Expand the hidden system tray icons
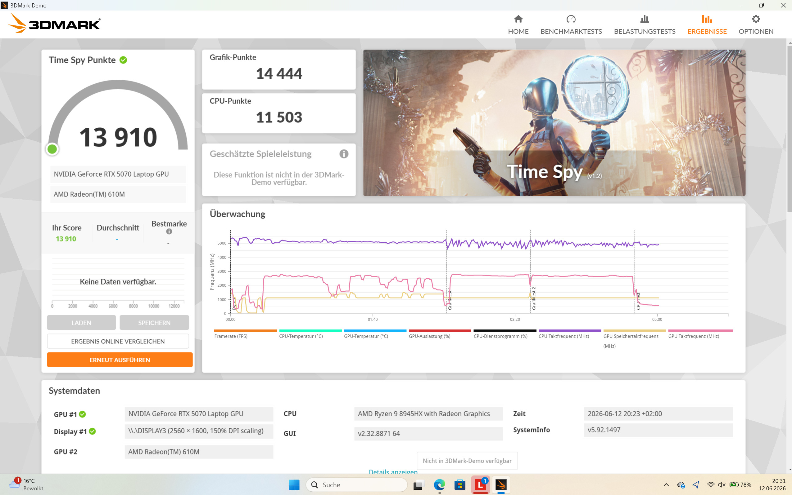This screenshot has height=495, width=792. pyautogui.click(x=666, y=485)
